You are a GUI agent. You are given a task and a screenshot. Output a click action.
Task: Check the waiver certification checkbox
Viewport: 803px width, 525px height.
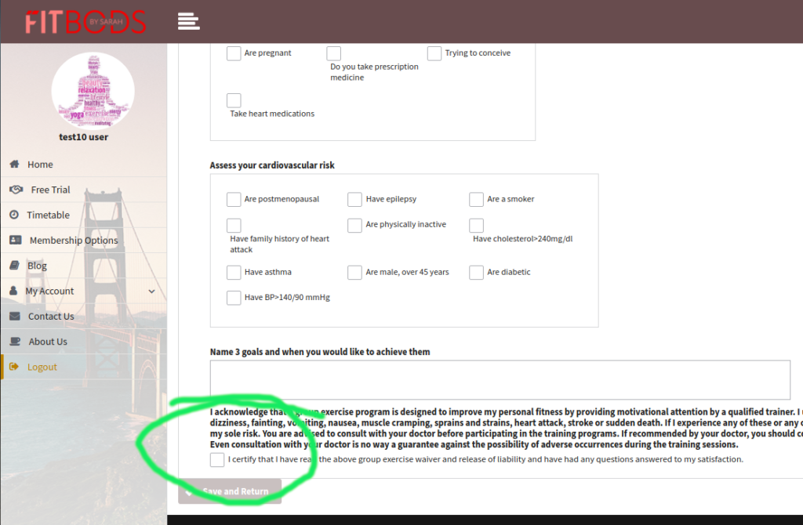(x=217, y=460)
